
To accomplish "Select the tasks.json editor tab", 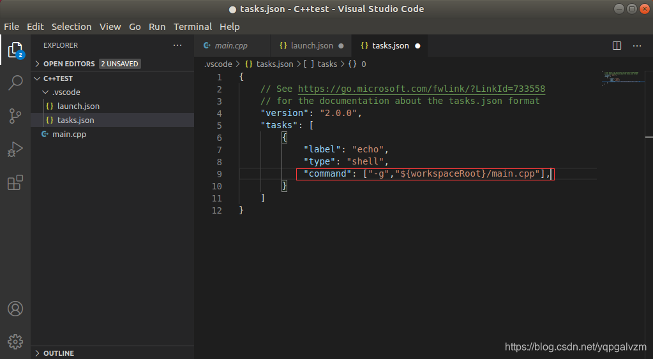I will pyautogui.click(x=390, y=46).
